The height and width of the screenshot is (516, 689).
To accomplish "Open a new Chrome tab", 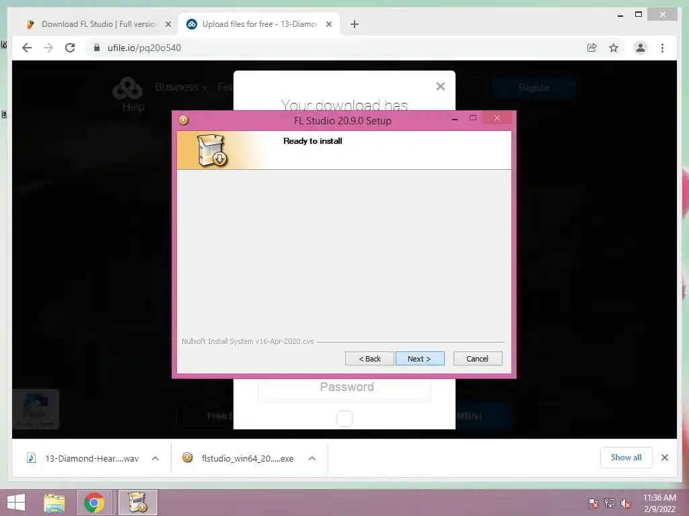I will point(355,24).
